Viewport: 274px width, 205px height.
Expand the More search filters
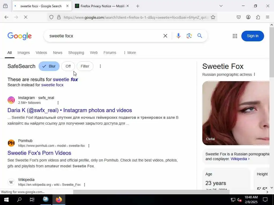tap(130, 53)
